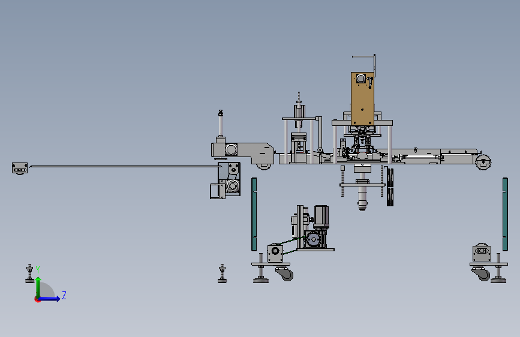This screenshot has width=520, height=337.
Task: Select the dark cylindrical motor on the lower frame
Action: 321,217
